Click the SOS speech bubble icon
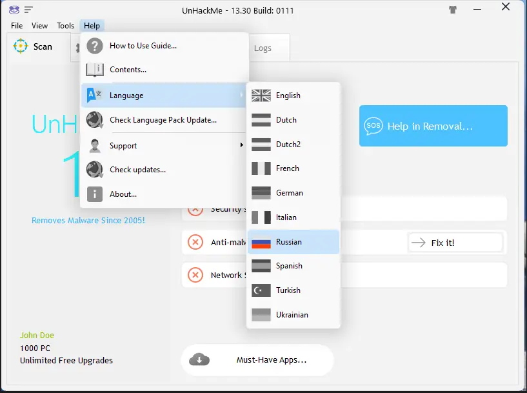527x393 pixels. 373,126
